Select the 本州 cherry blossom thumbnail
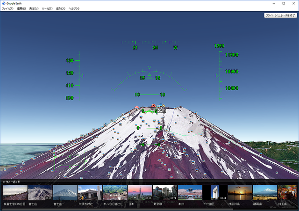 pos(190,193)
